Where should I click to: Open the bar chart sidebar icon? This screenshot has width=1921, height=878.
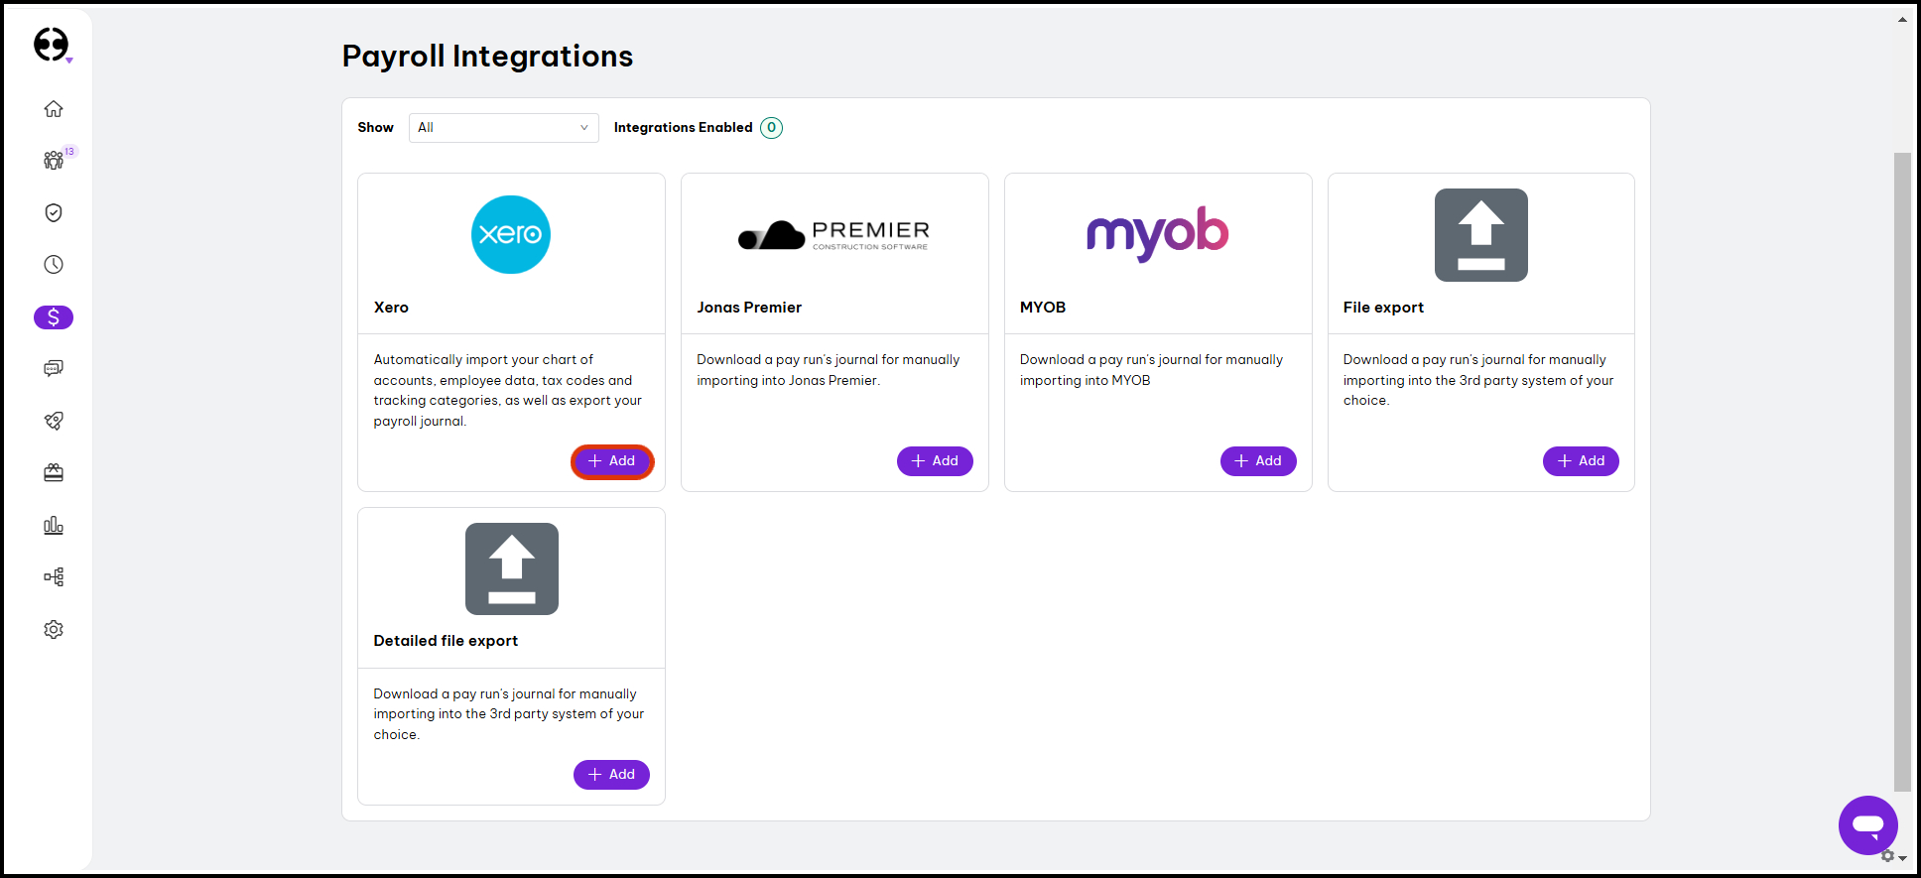(54, 525)
